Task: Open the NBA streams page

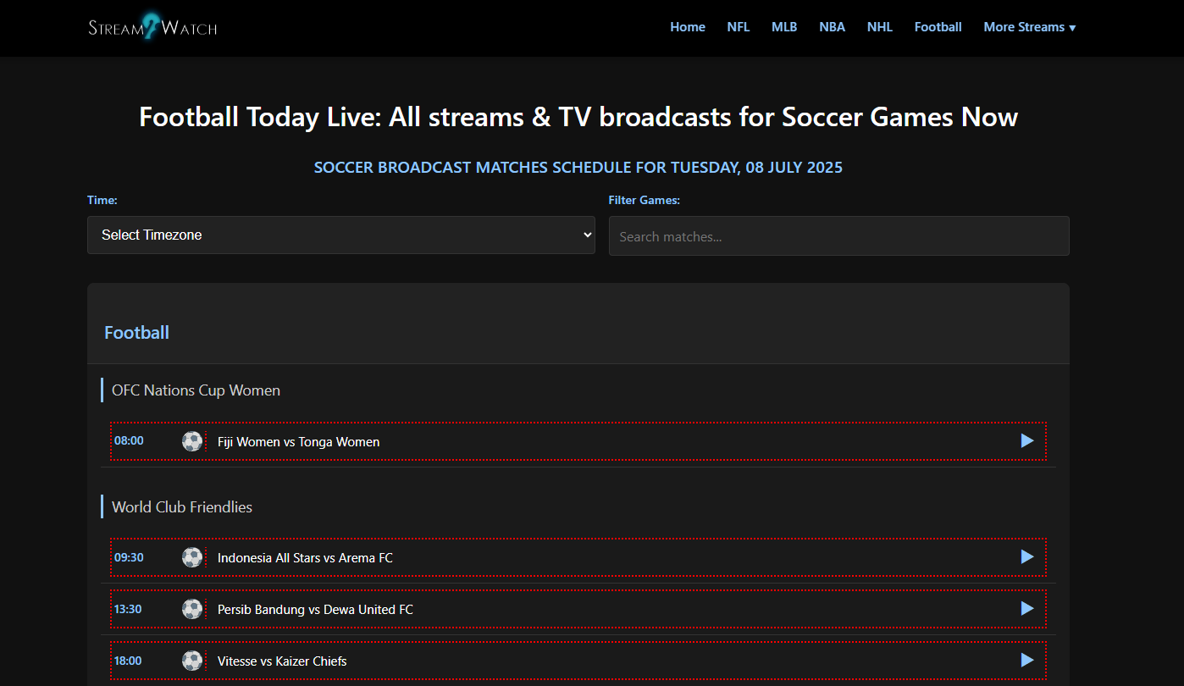Action: [833, 27]
